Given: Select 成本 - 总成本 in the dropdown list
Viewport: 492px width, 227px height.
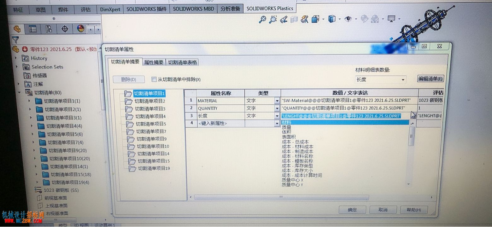Looking at the screenshot, I should [295, 142].
